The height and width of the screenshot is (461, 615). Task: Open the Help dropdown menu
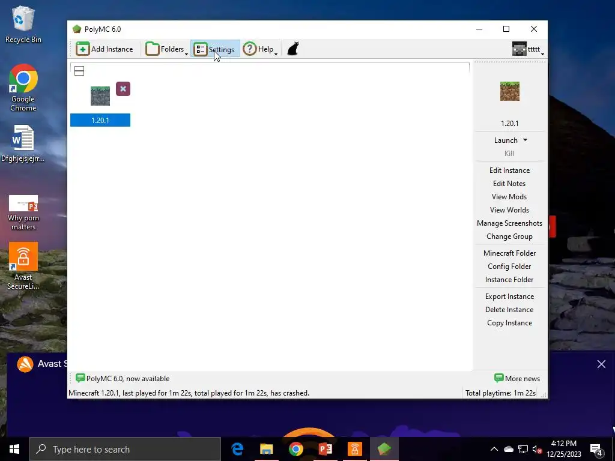(260, 49)
